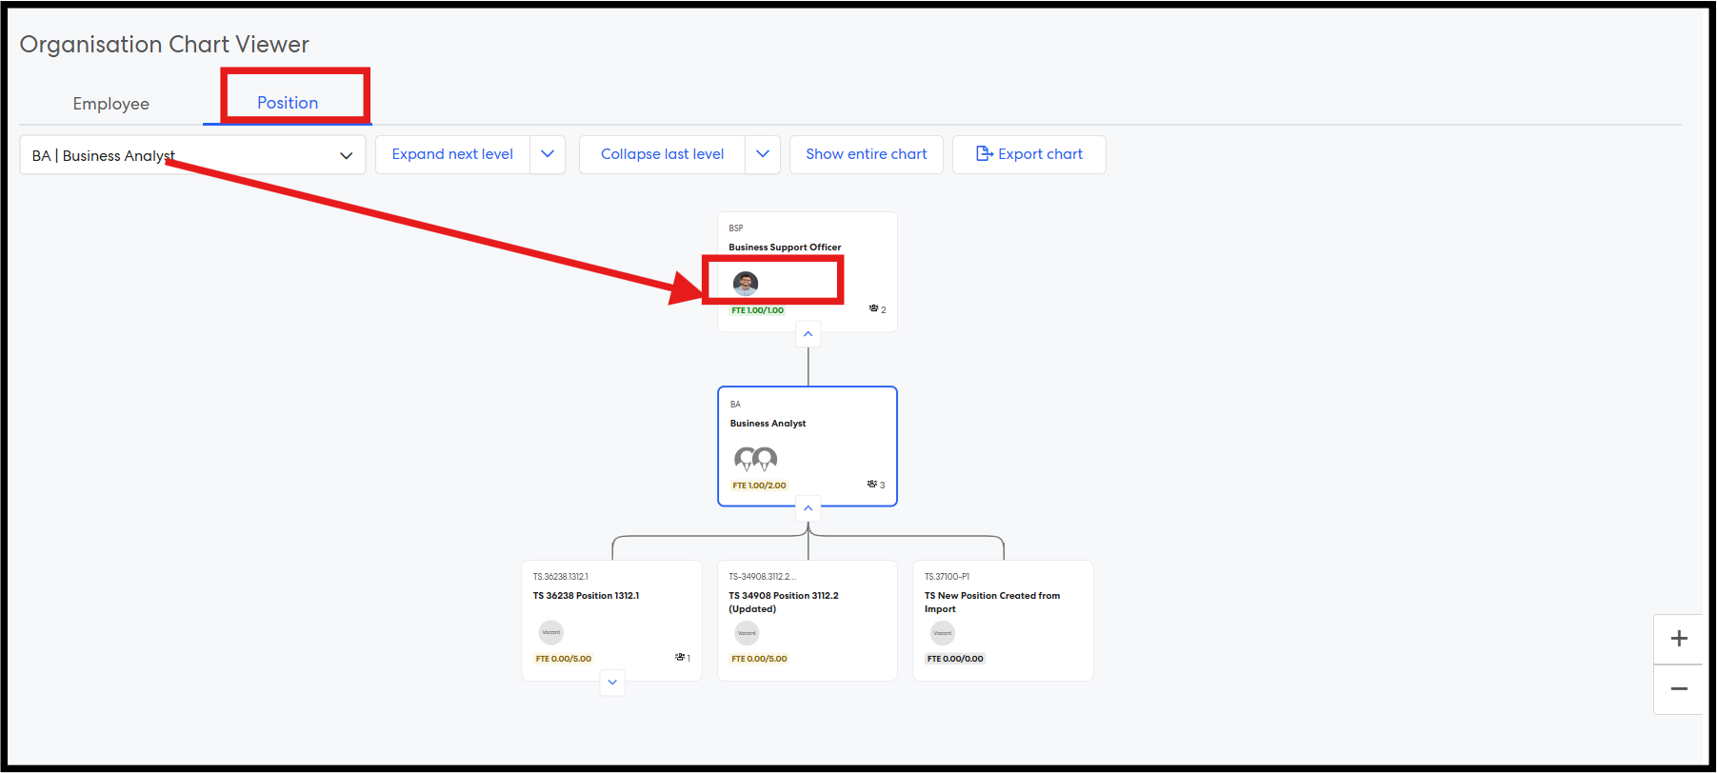The width and height of the screenshot is (1717, 773).
Task: Open the Collapse last level dropdown arrow
Action: point(763,154)
